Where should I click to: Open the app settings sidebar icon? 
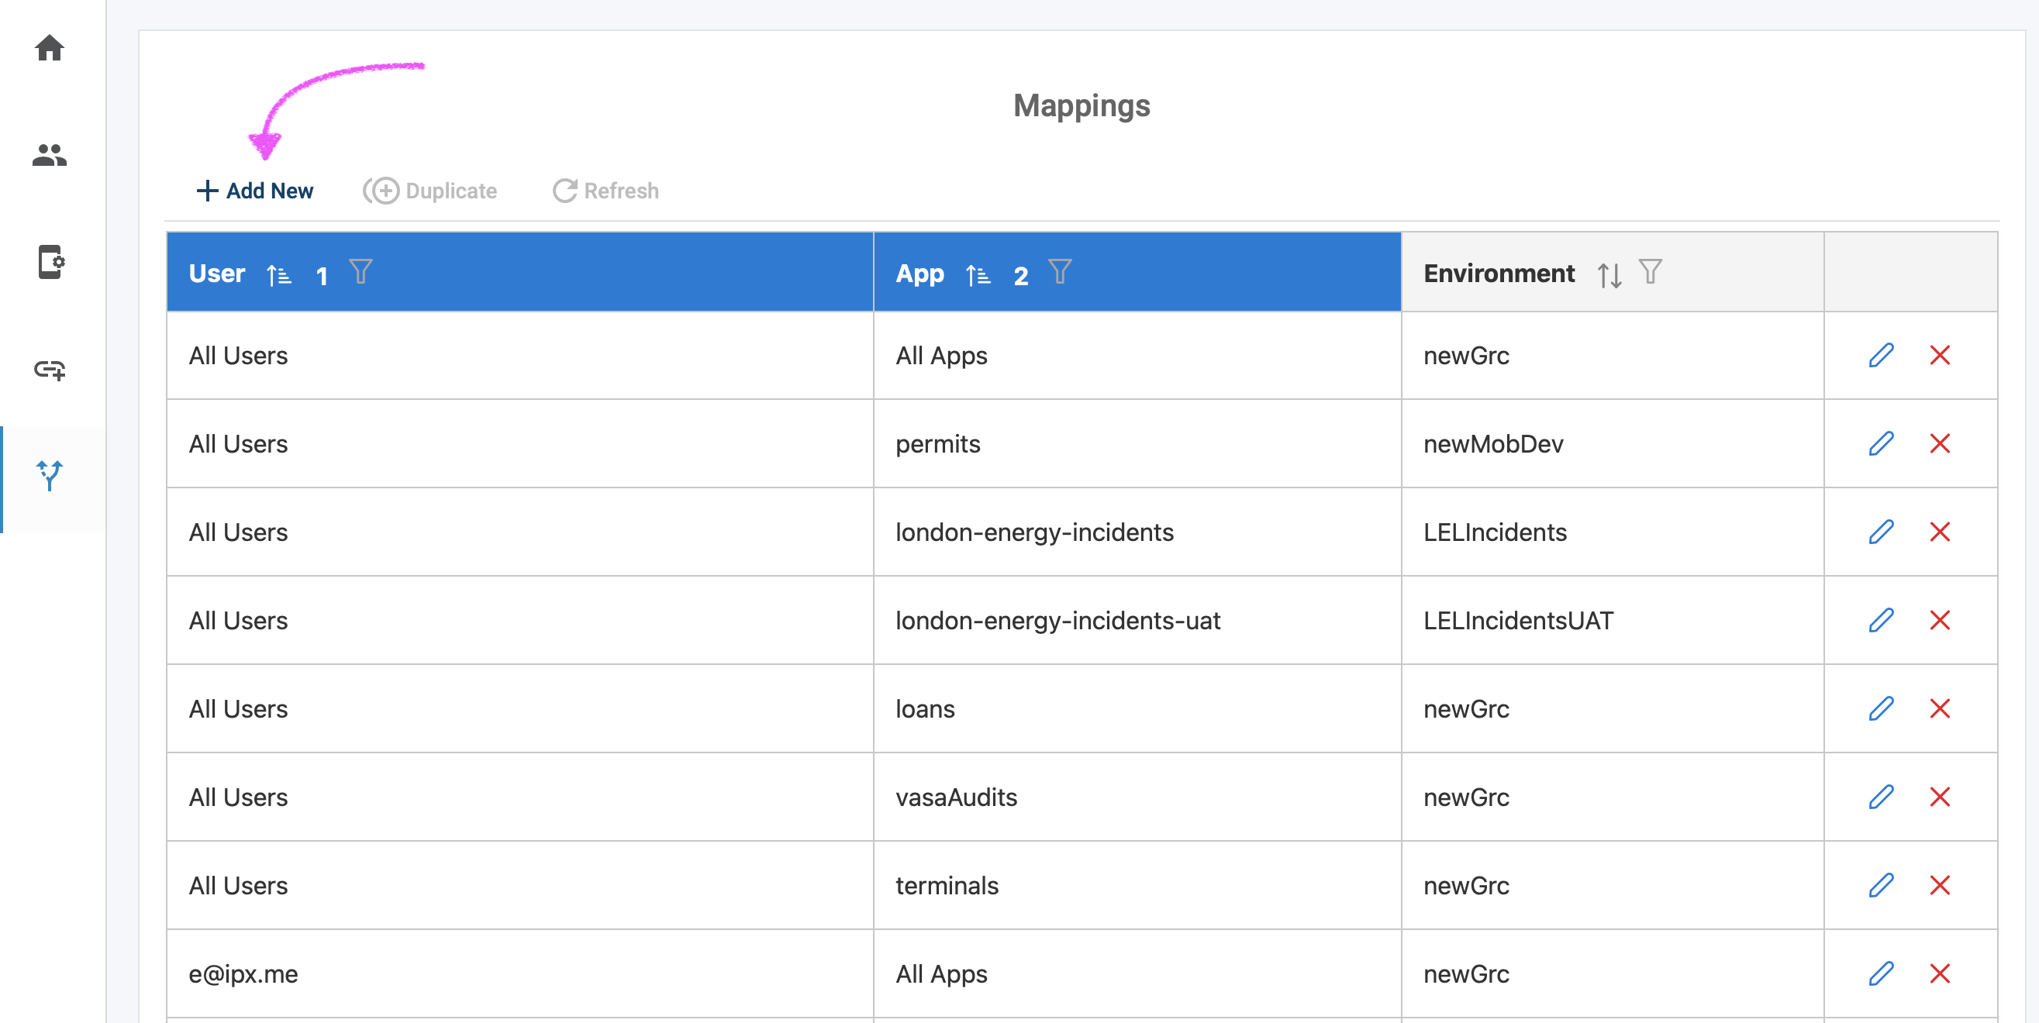point(50,262)
